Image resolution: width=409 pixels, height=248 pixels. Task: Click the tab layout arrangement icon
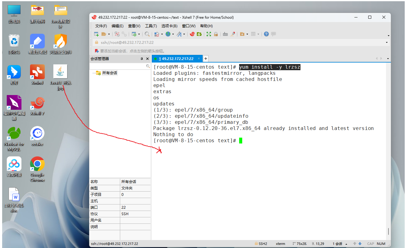pos(253,34)
